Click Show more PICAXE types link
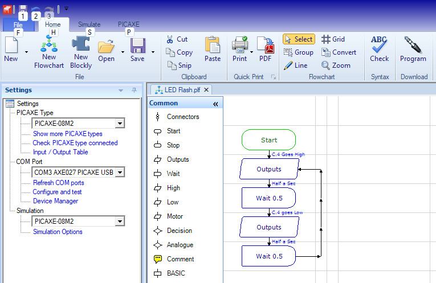This screenshot has height=283, width=436. [67, 134]
